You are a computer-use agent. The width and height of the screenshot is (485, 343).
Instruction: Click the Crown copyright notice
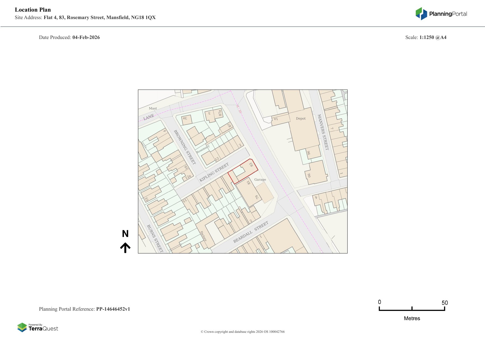(242, 332)
